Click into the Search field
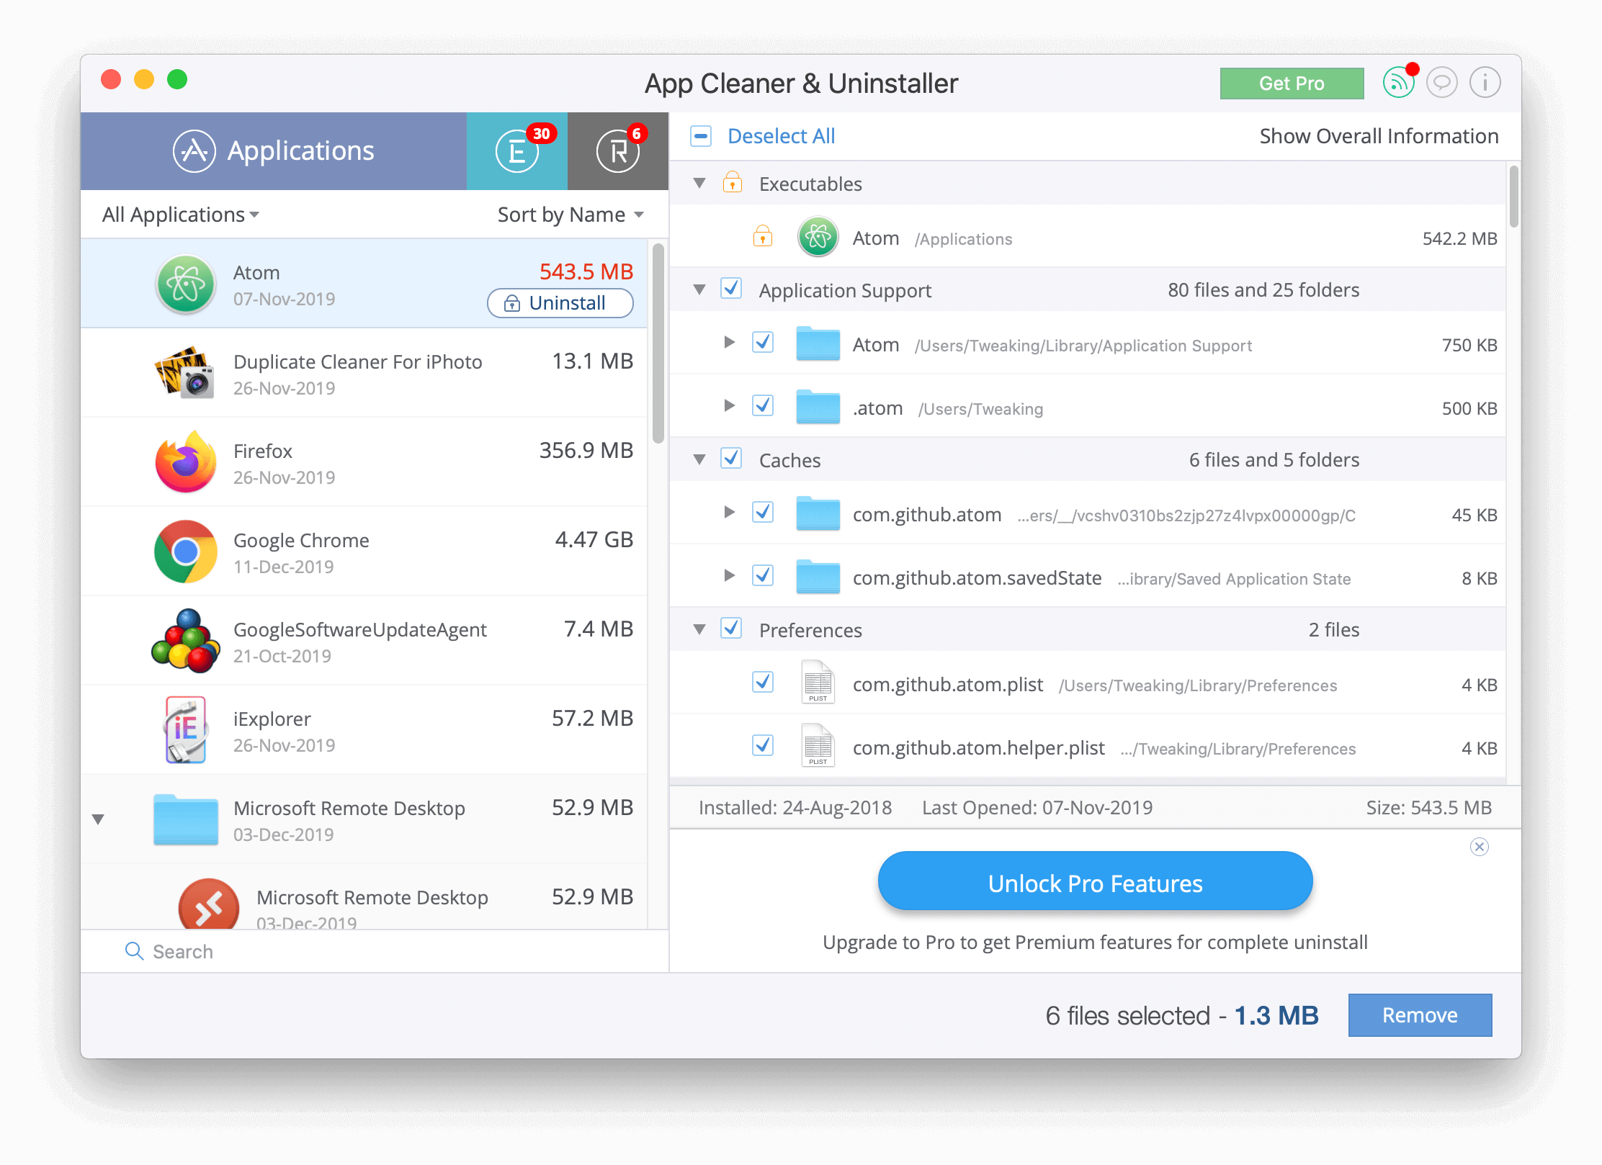The width and height of the screenshot is (1602, 1165). [x=375, y=951]
